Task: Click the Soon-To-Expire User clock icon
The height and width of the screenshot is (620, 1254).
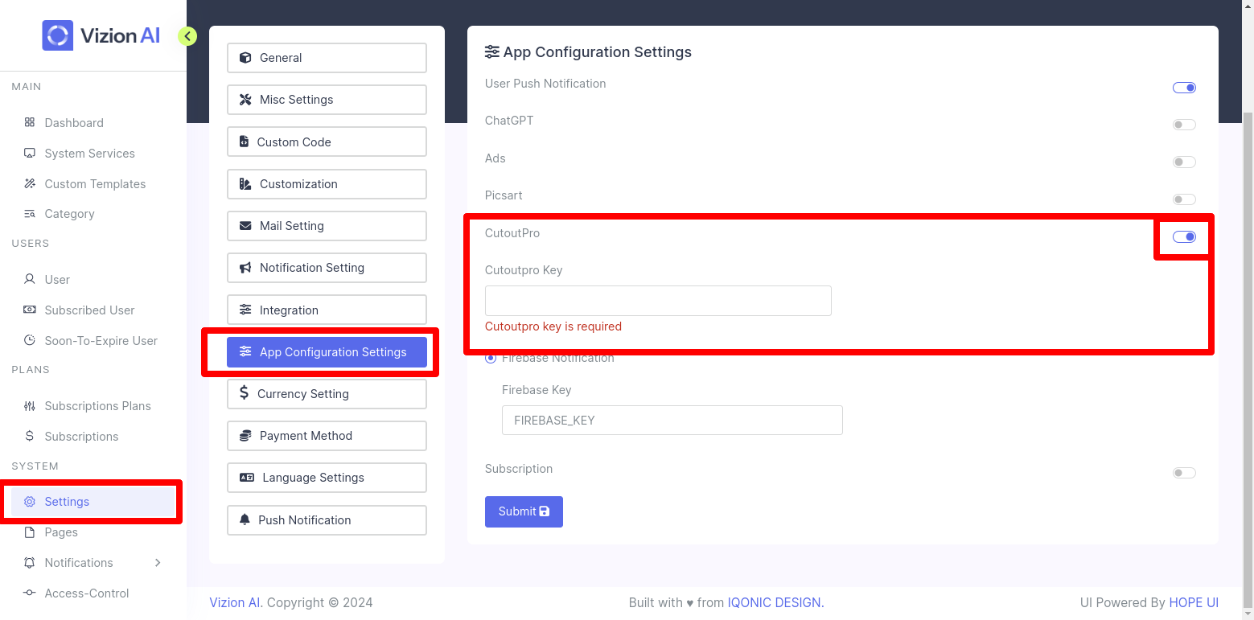Action: pyautogui.click(x=30, y=341)
